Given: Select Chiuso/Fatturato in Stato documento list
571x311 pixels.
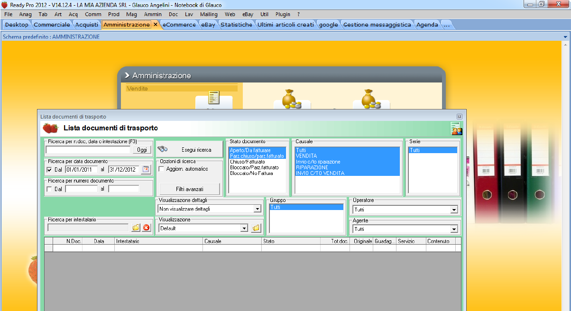Looking at the screenshot, I should pyautogui.click(x=248, y=162).
